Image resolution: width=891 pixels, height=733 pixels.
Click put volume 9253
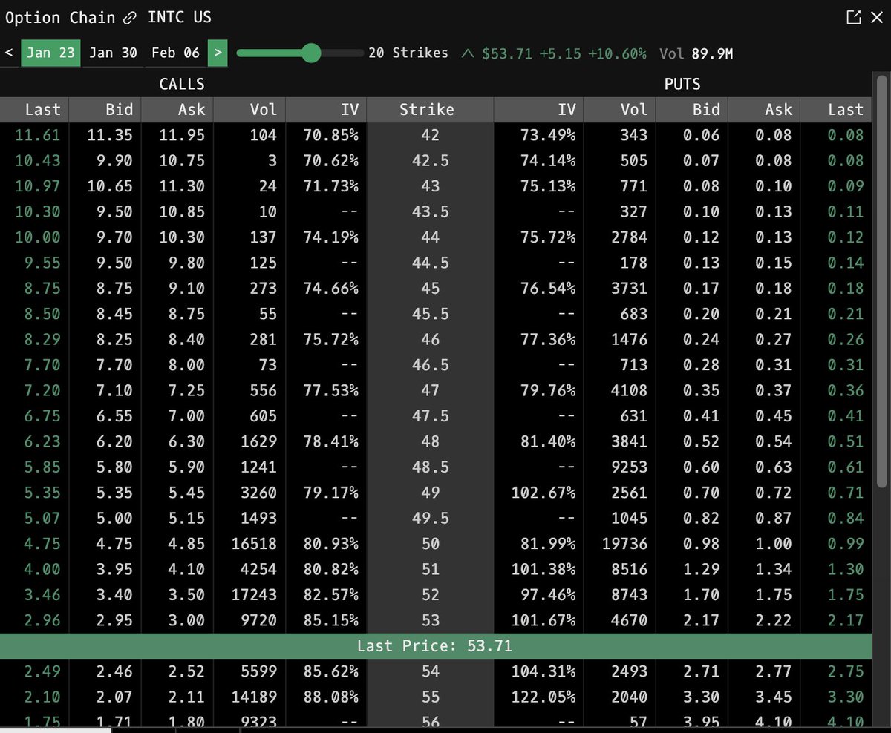(630, 467)
